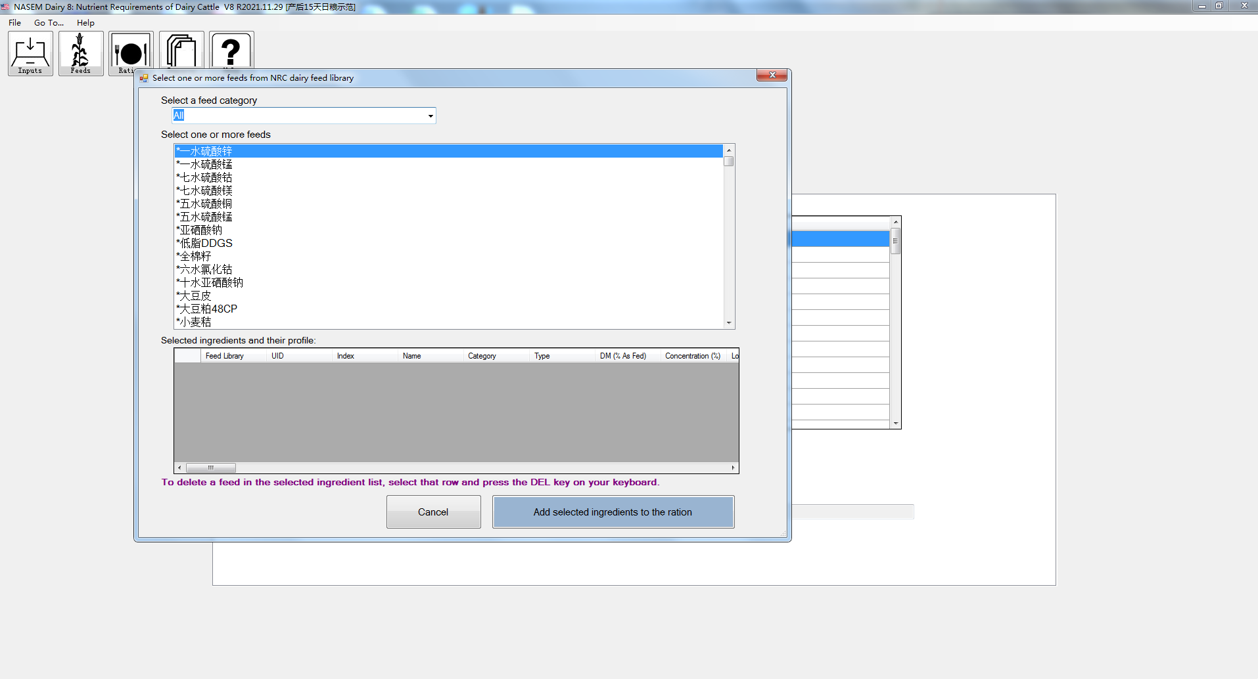Select feed *一水硫酸锌

tap(448, 151)
